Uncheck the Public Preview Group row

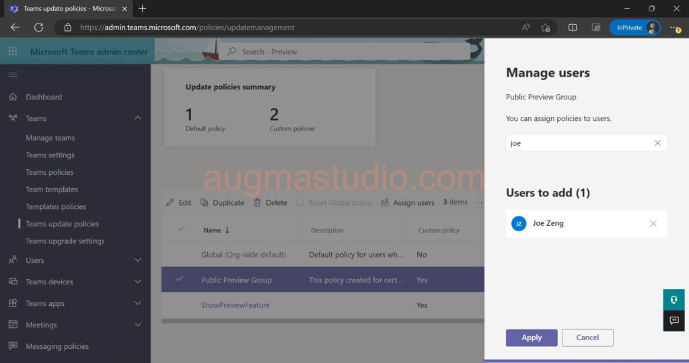(180, 280)
